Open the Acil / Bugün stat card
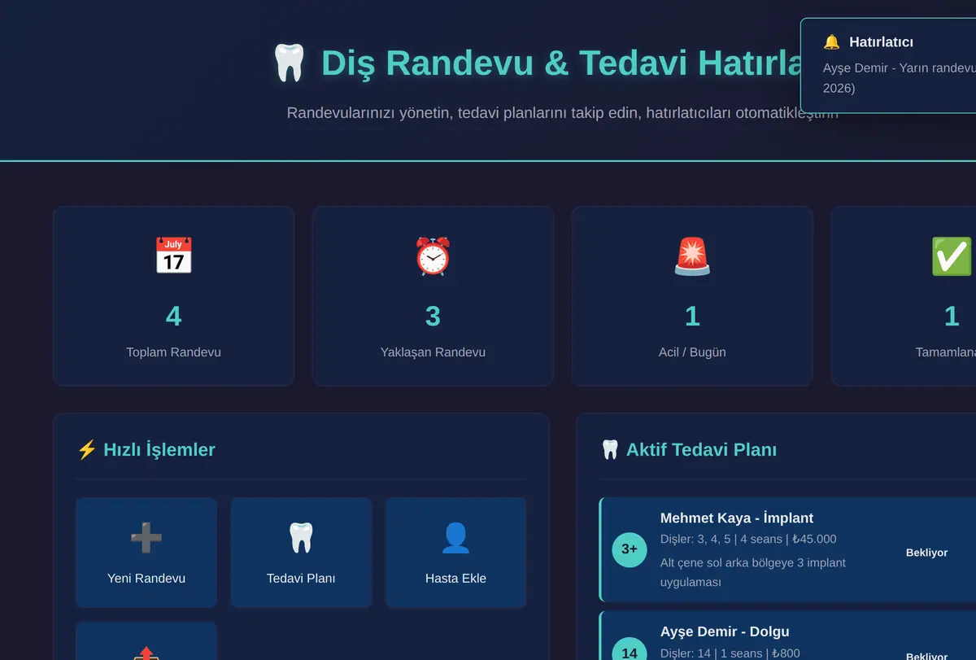 click(692, 295)
